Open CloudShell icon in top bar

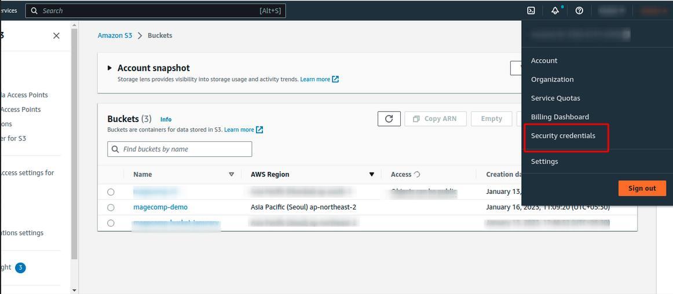pos(531,11)
